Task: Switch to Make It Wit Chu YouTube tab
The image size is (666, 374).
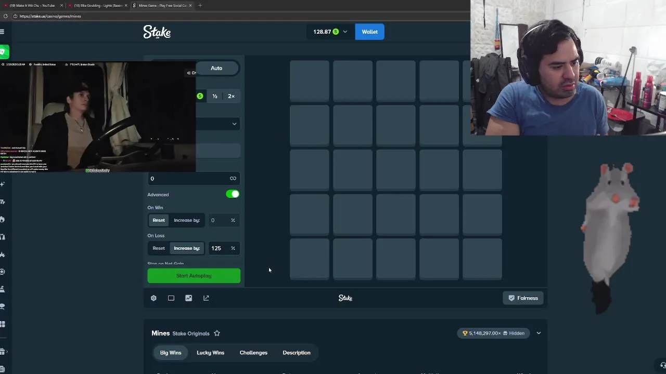Action: 32,5
